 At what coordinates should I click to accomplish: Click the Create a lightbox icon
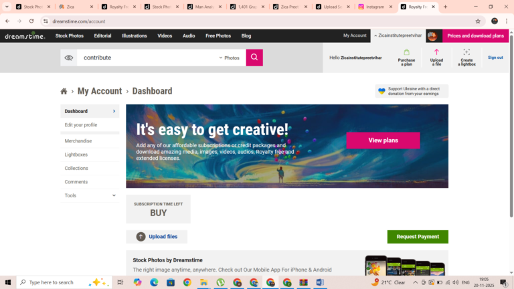coord(466,52)
